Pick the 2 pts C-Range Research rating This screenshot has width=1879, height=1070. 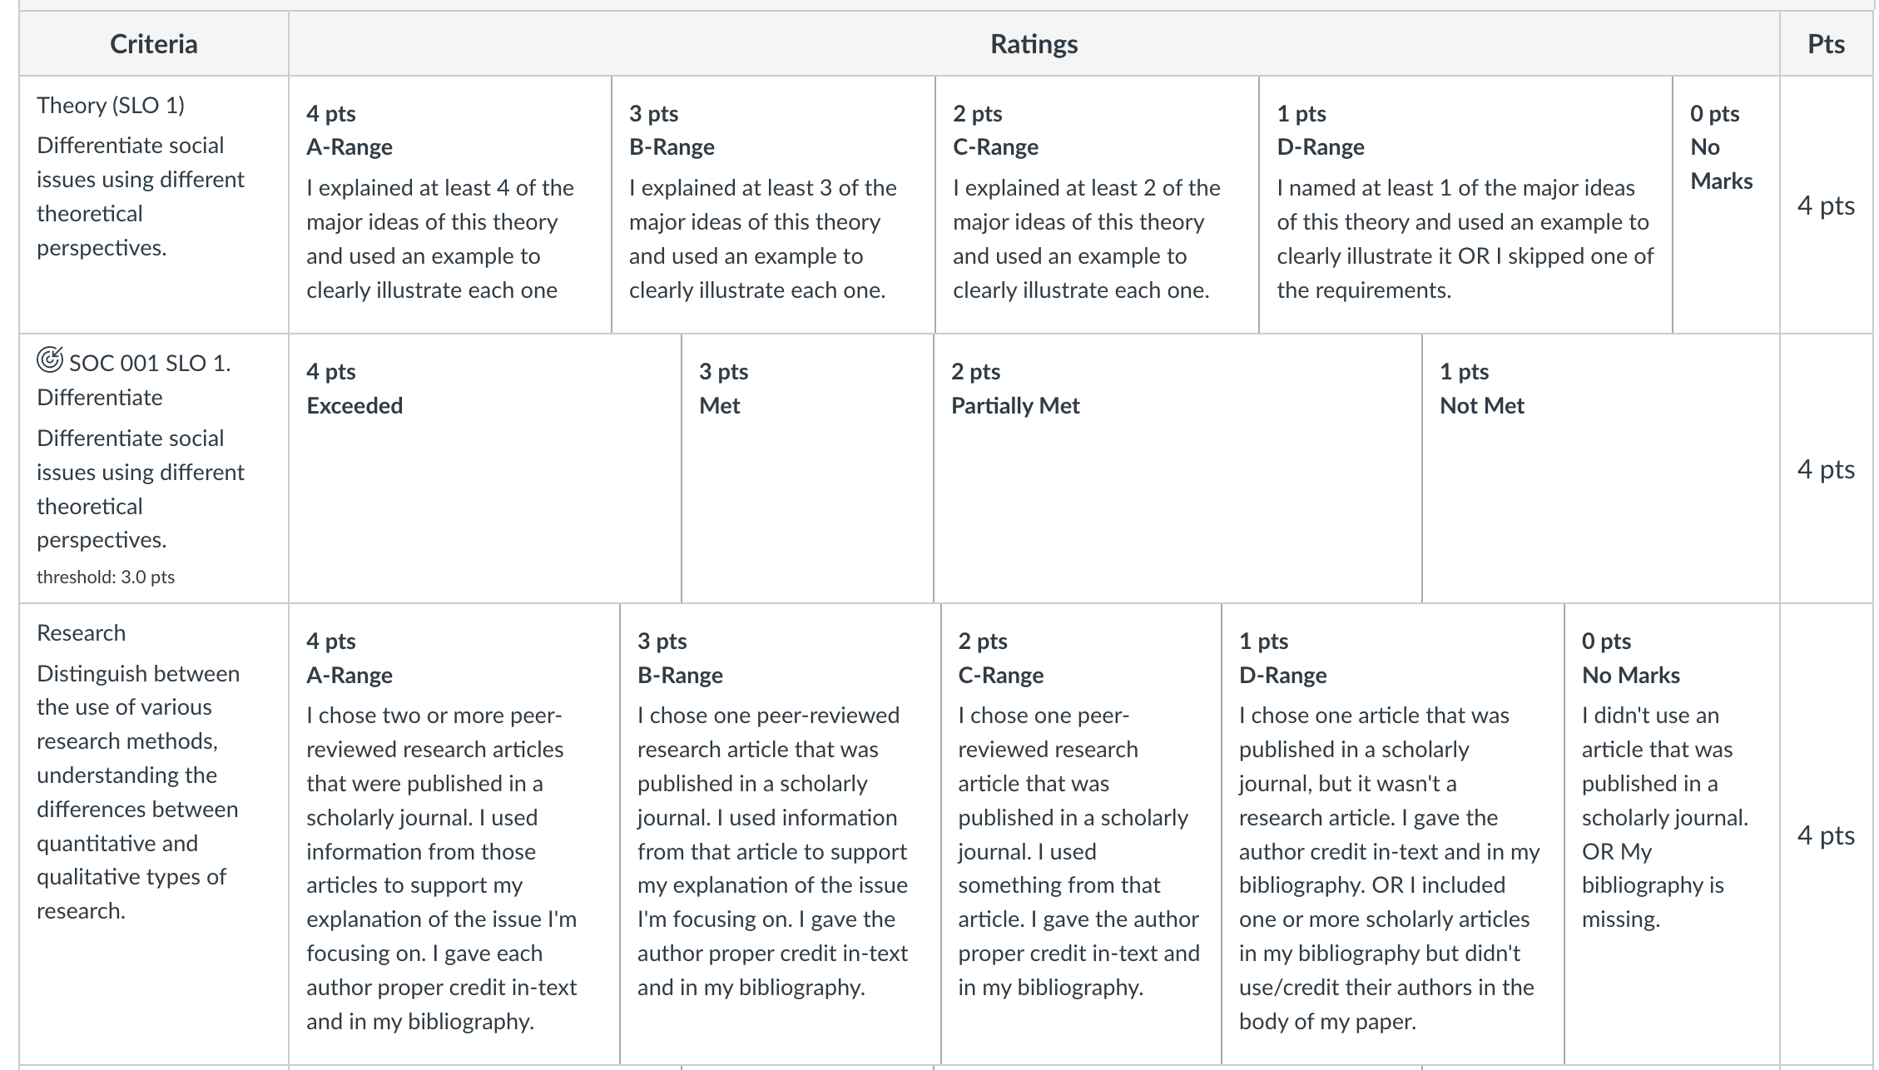pyautogui.click(x=1081, y=834)
